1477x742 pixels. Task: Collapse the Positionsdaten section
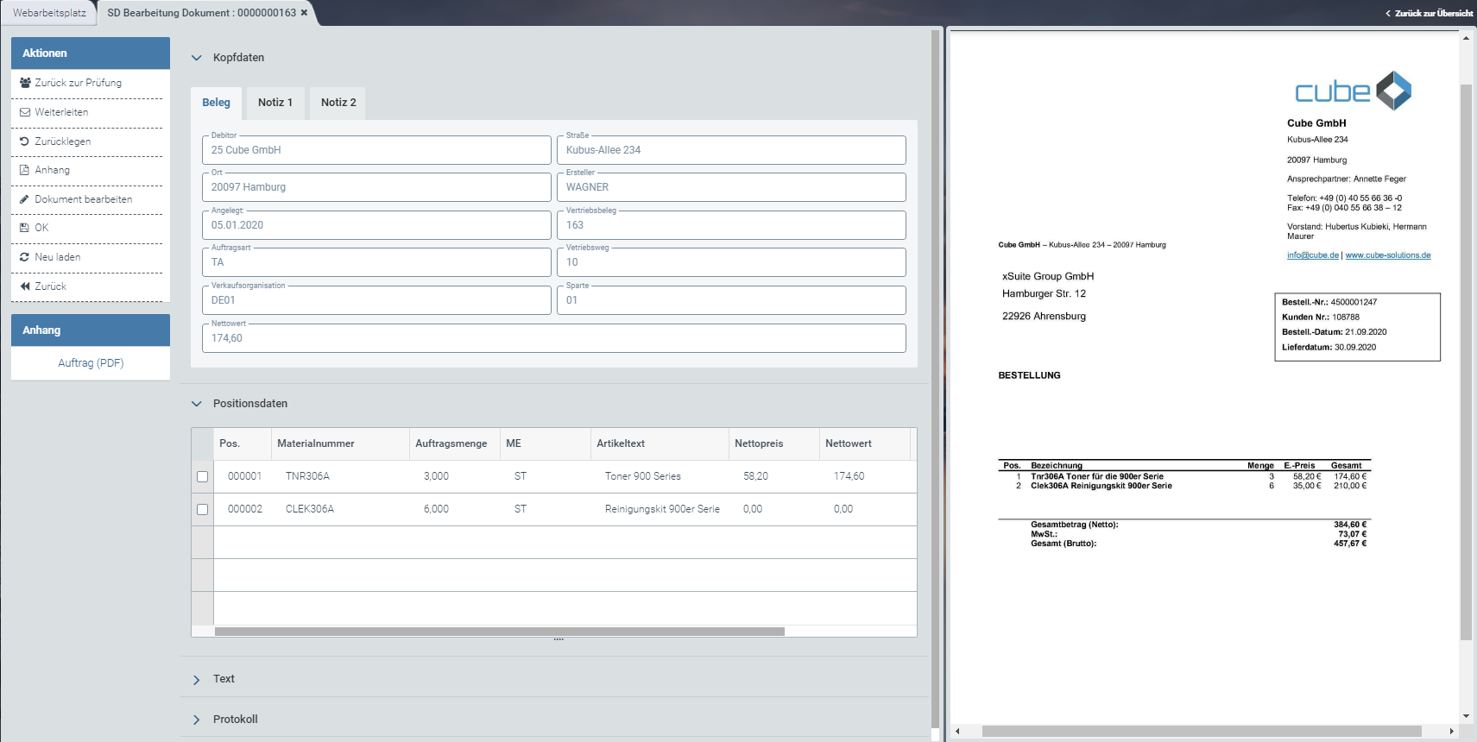click(197, 404)
